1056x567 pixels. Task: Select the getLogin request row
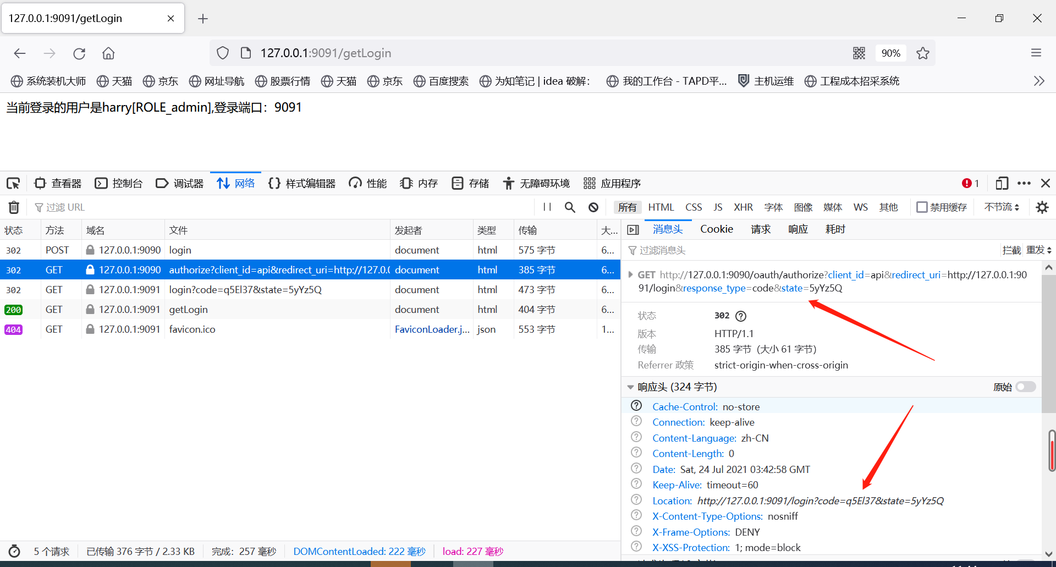tap(310, 310)
